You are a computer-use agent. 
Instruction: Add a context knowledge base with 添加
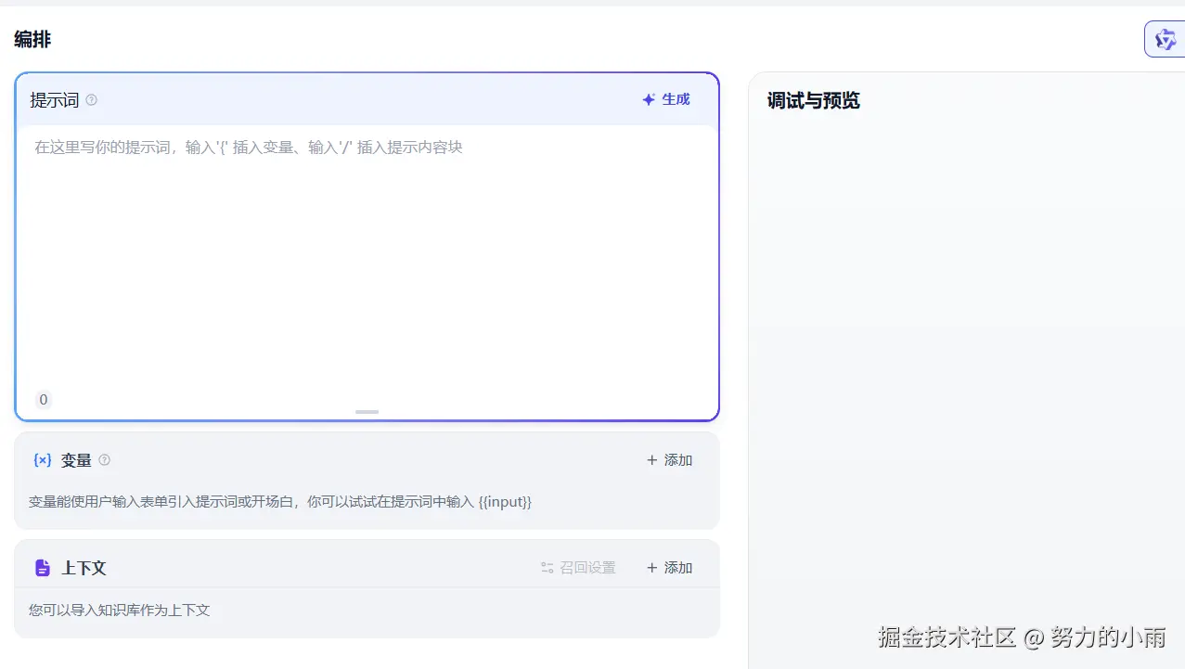pos(669,568)
